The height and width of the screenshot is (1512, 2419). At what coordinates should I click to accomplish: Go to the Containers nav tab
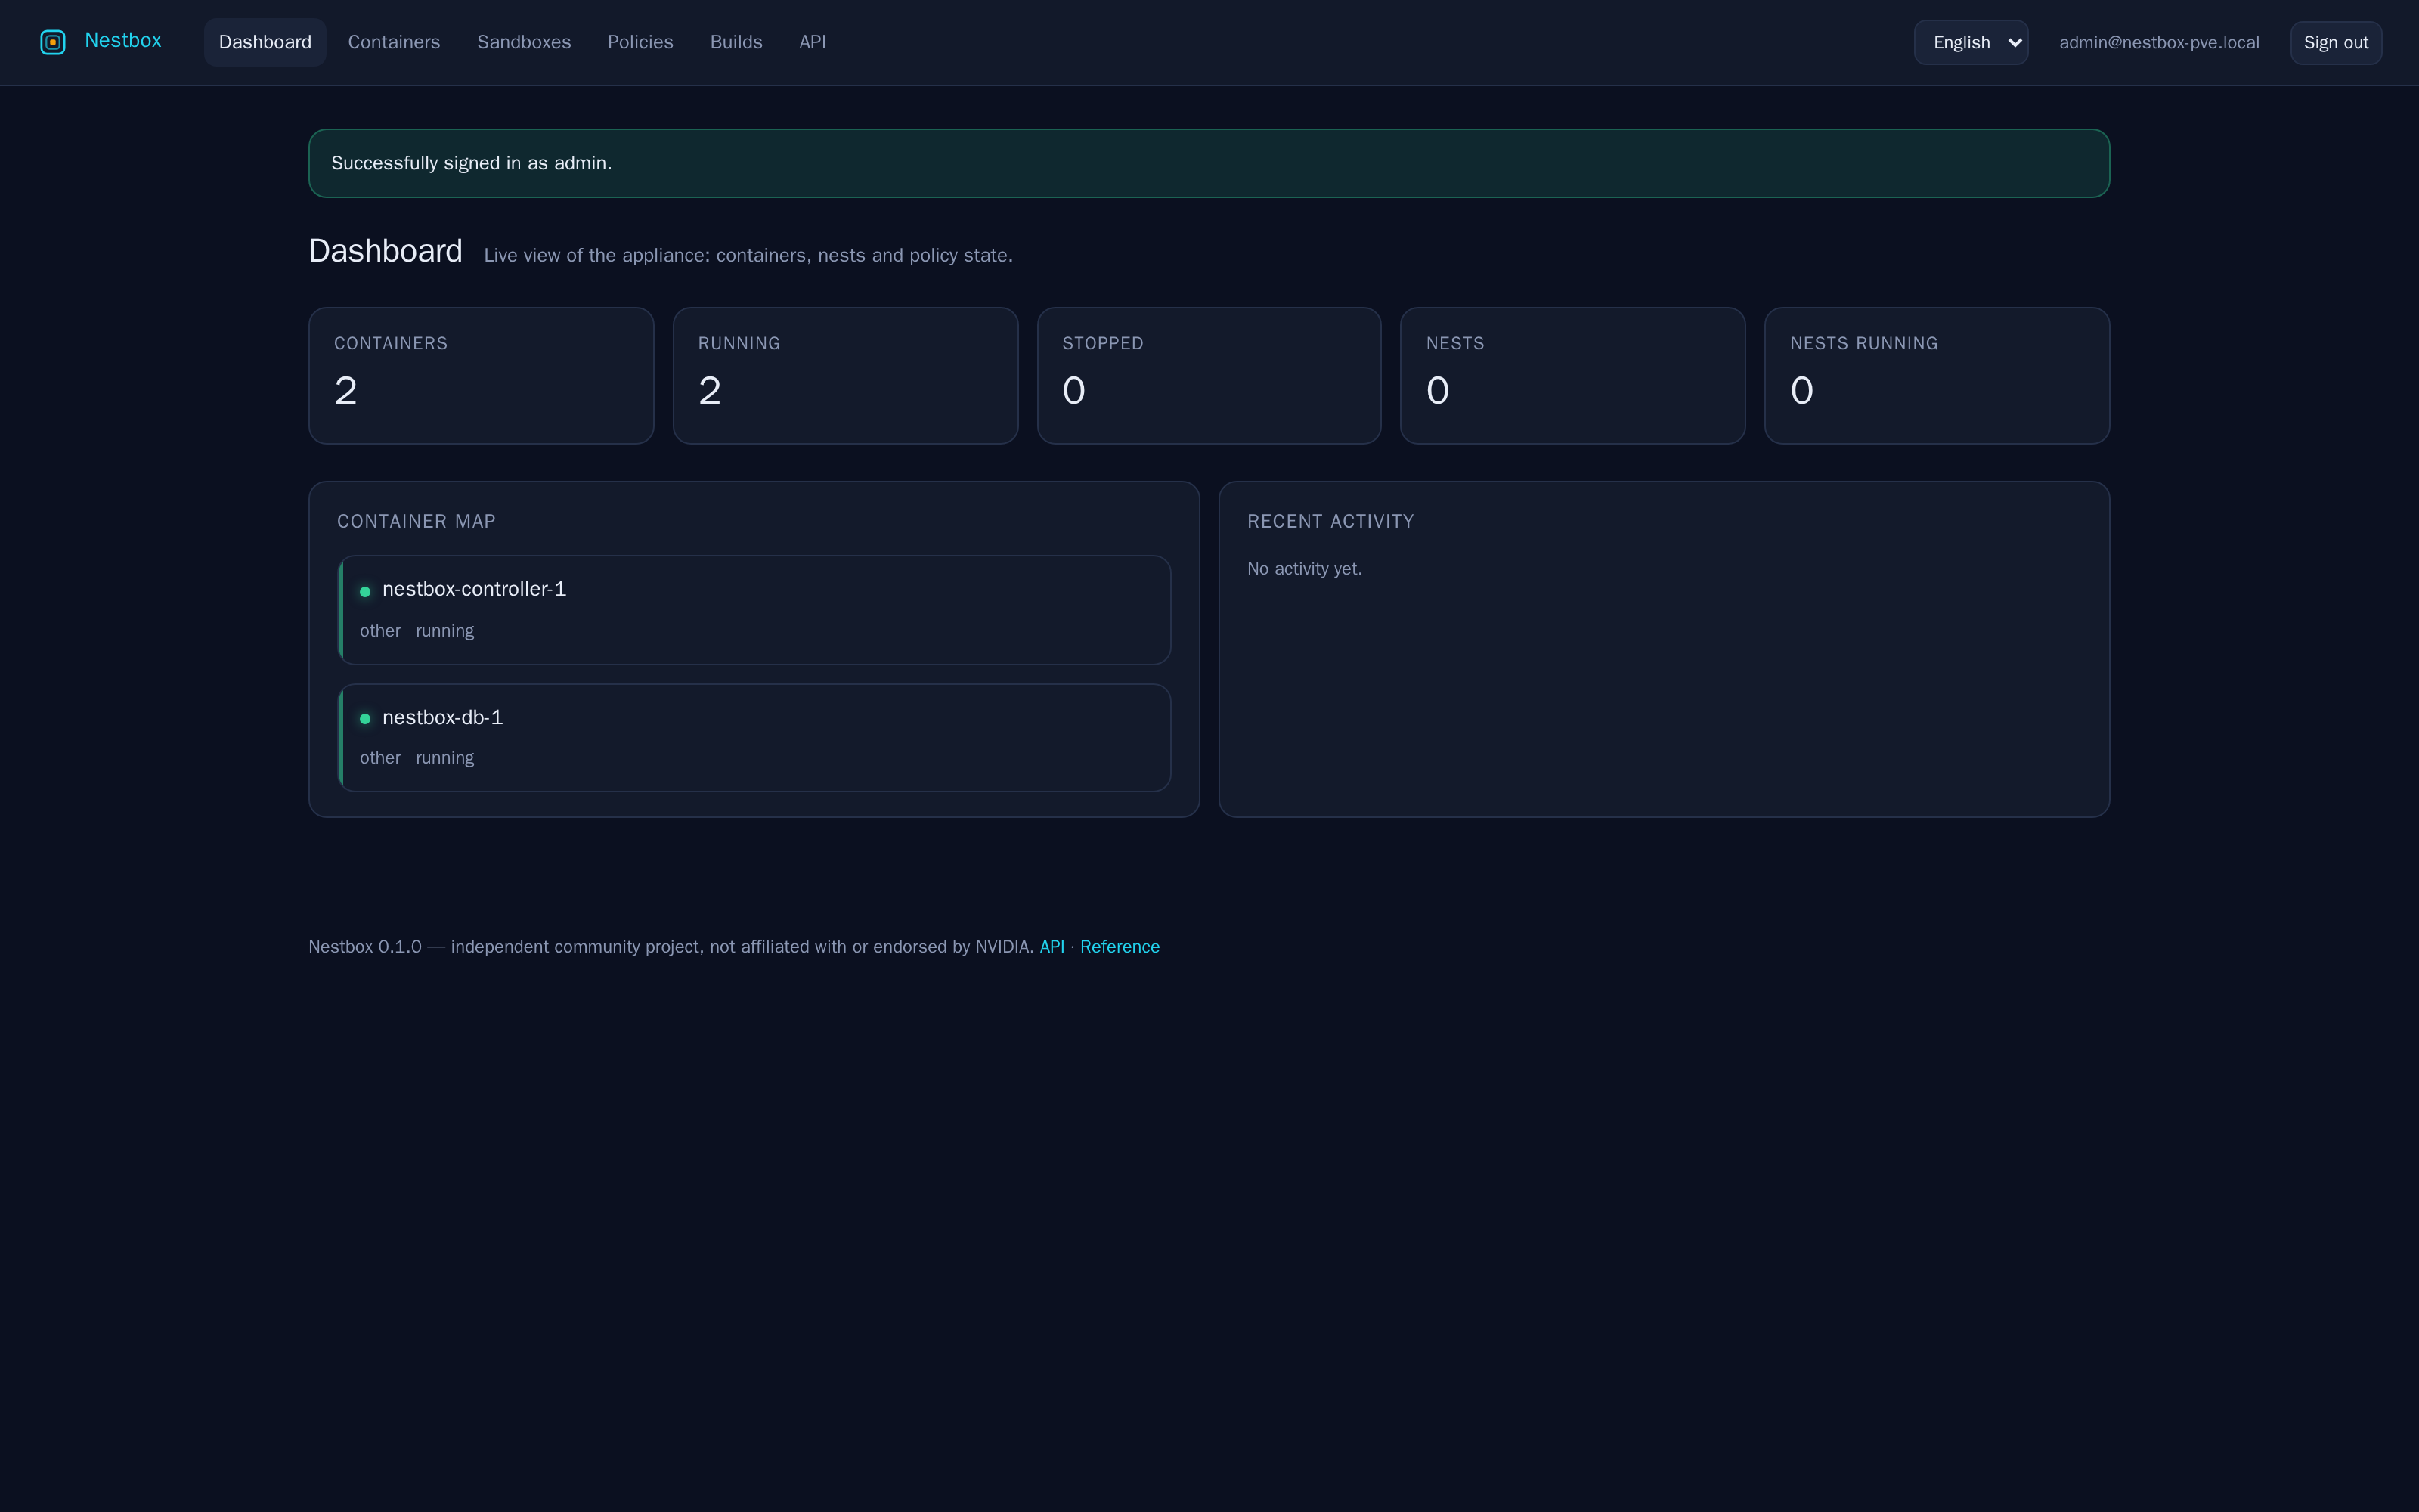pos(394,42)
